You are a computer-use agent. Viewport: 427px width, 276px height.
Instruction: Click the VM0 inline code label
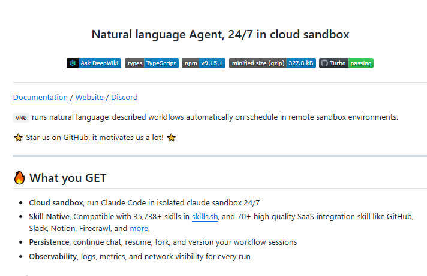(21, 117)
